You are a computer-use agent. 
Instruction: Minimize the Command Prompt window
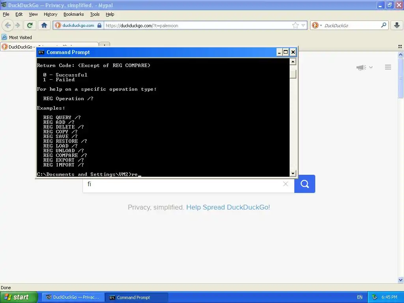279,52
